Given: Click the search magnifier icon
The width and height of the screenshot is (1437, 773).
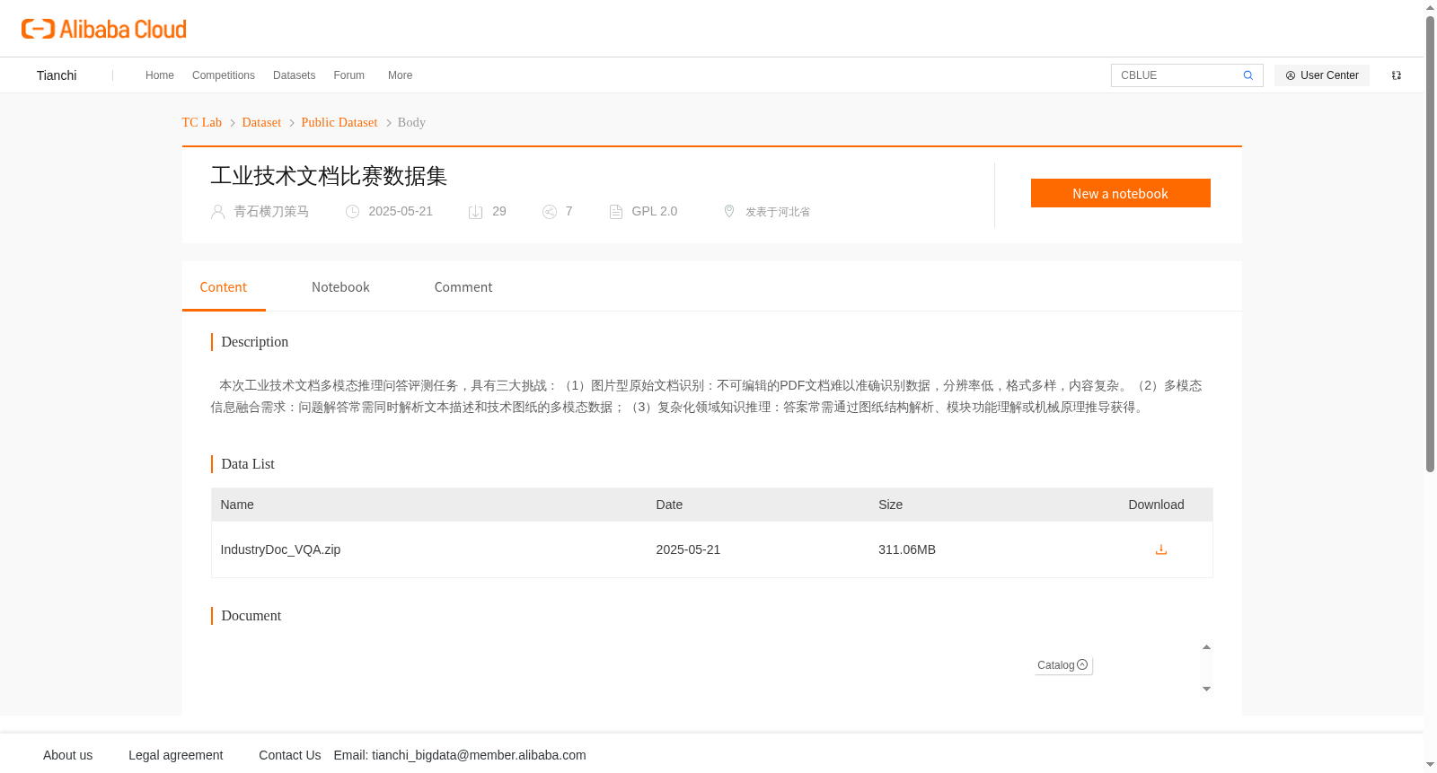Looking at the screenshot, I should point(1247,75).
